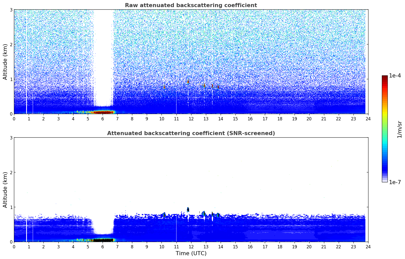Screen dimensions: 405x259
Task: Click altitude tick "2" on the raw plot
Action: tap(11, 44)
